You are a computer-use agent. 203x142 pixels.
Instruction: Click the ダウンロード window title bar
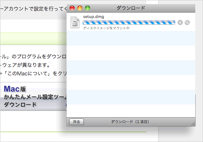[131, 8]
